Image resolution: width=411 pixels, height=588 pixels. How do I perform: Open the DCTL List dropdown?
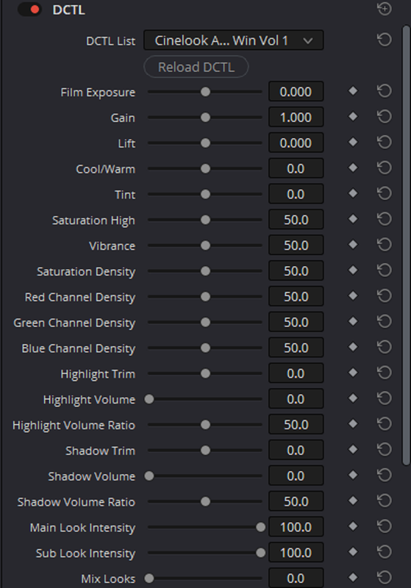[233, 40]
